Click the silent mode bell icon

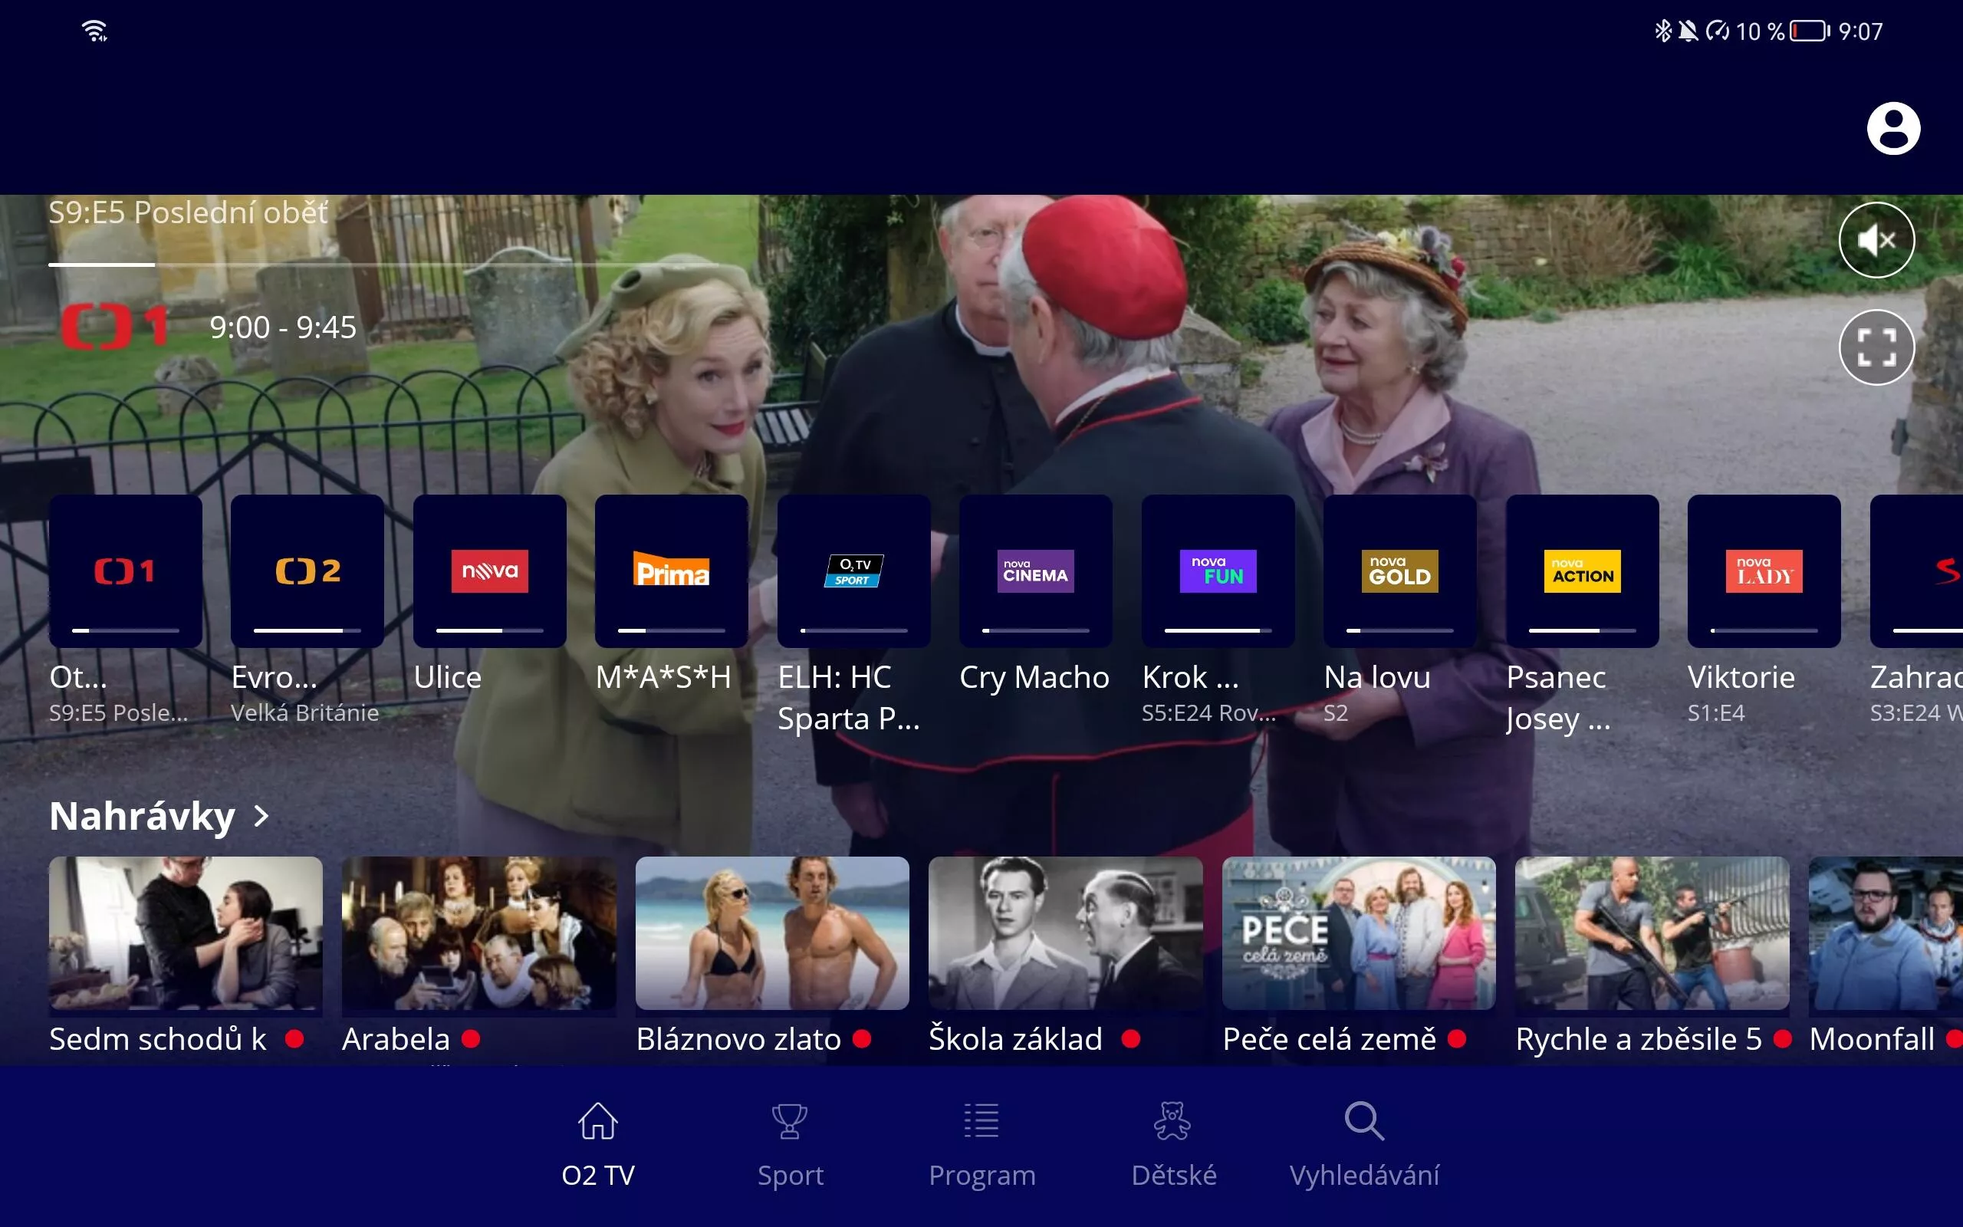[1688, 31]
